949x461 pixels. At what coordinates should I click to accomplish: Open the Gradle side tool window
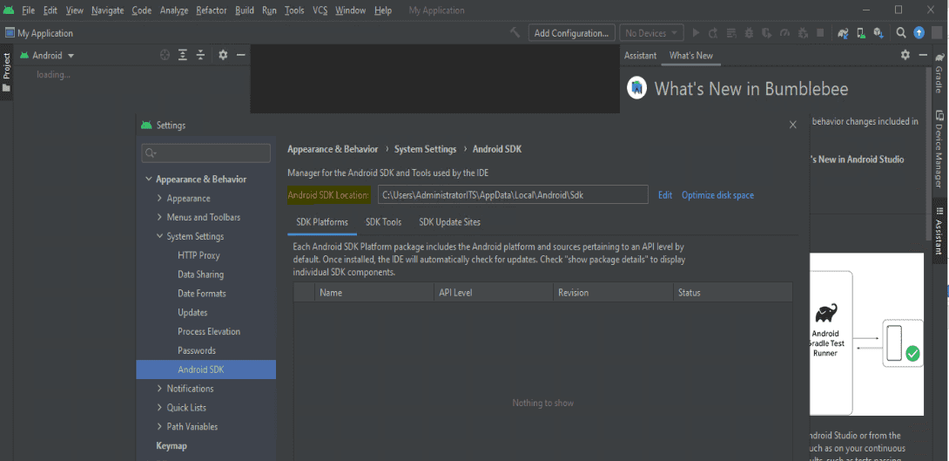click(939, 72)
